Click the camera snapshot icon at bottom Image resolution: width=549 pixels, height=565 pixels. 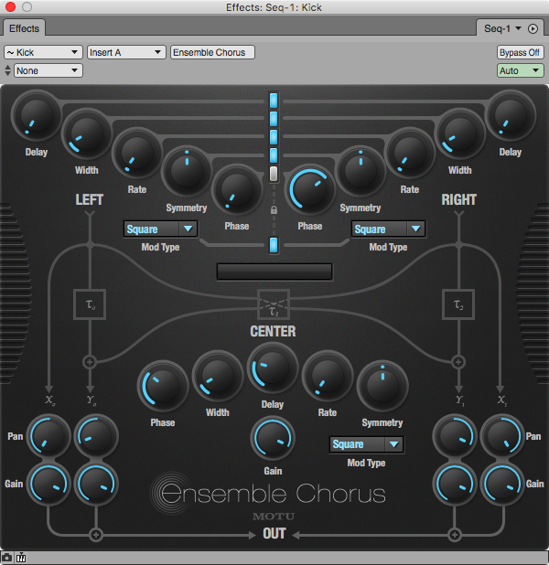6,557
